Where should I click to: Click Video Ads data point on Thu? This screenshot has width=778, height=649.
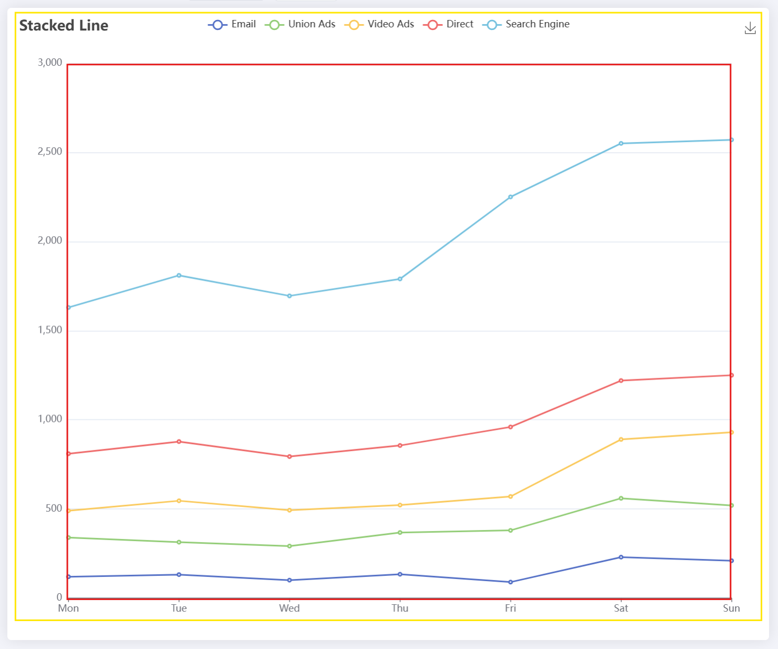[400, 505]
